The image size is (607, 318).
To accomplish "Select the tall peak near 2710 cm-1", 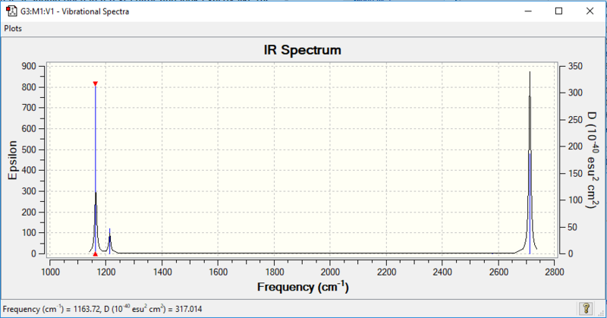I will 530,162.
